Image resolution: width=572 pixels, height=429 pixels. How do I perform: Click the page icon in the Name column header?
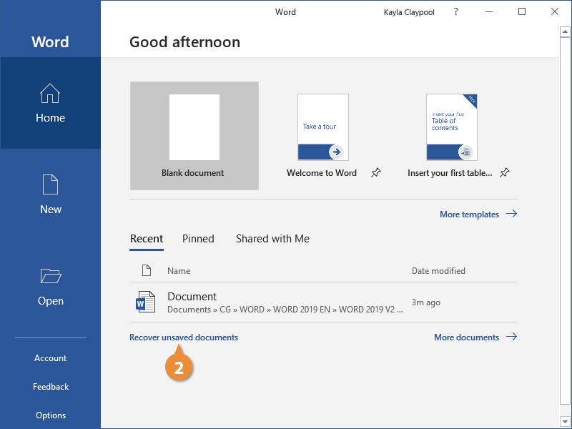[x=147, y=270]
